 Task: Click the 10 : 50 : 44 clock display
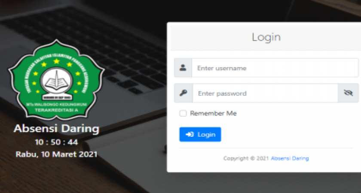(x=56, y=142)
